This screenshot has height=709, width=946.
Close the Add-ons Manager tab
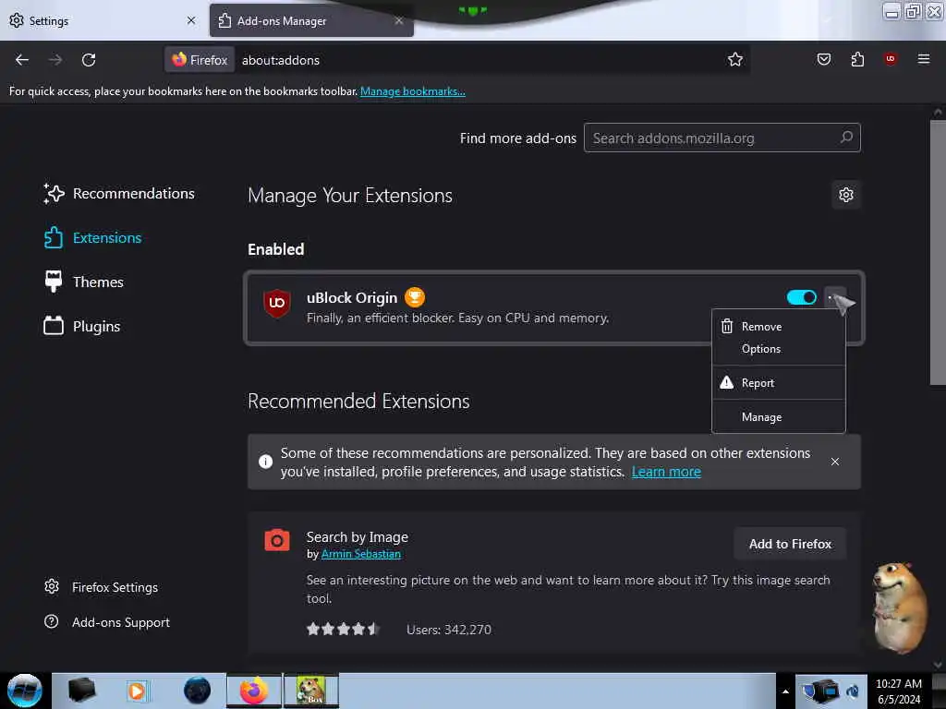click(x=399, y=20)
